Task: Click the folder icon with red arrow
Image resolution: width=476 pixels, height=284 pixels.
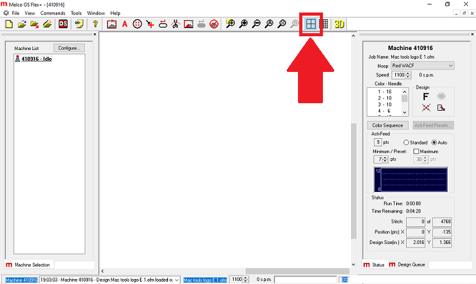Action: [34, 24]
